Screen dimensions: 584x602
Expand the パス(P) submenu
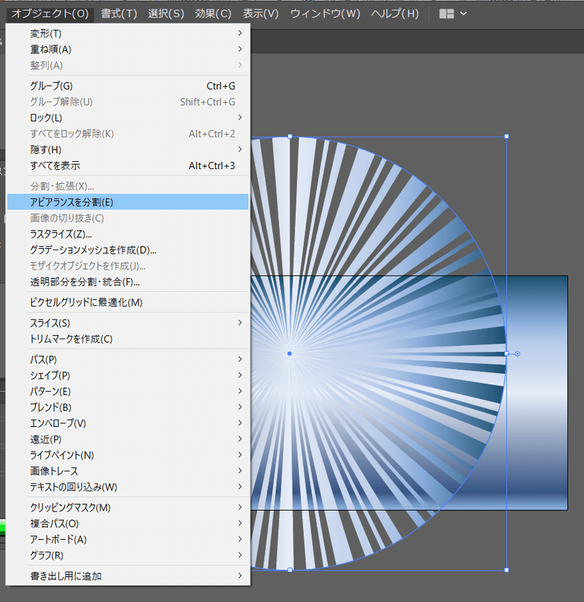click(128, 359)
